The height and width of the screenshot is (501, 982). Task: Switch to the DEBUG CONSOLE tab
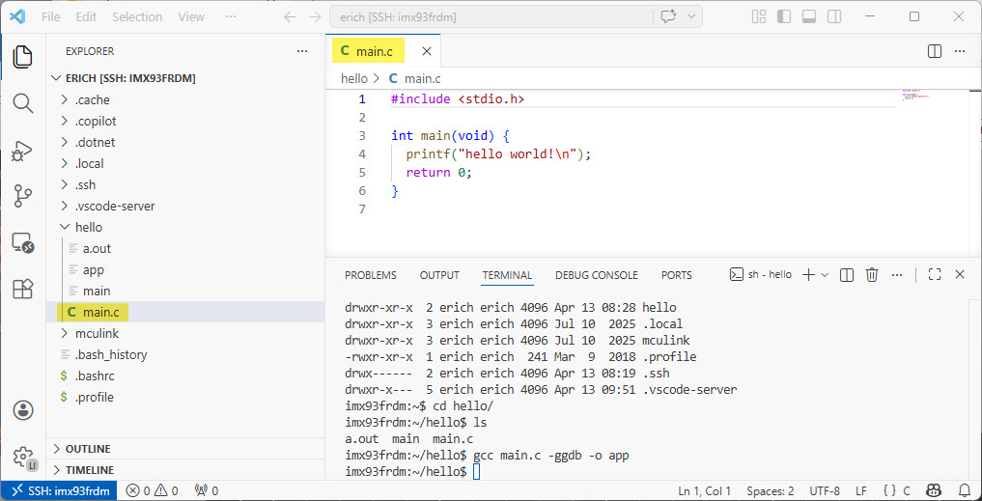click(x=596, y=275)
